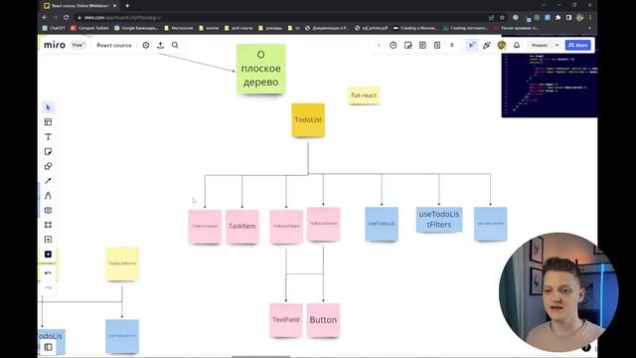Select the pink TodoListForm sticky note
The height and width of the screenshot is (358, 636).
(x=323, y=224)
